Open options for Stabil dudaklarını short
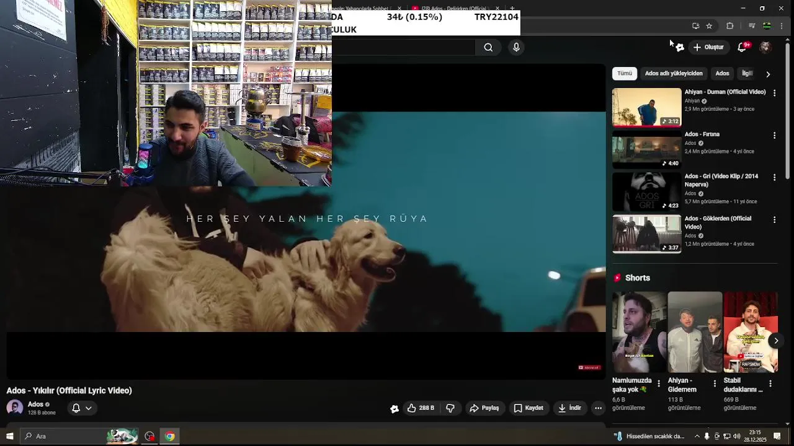 (x=770, y=383)
